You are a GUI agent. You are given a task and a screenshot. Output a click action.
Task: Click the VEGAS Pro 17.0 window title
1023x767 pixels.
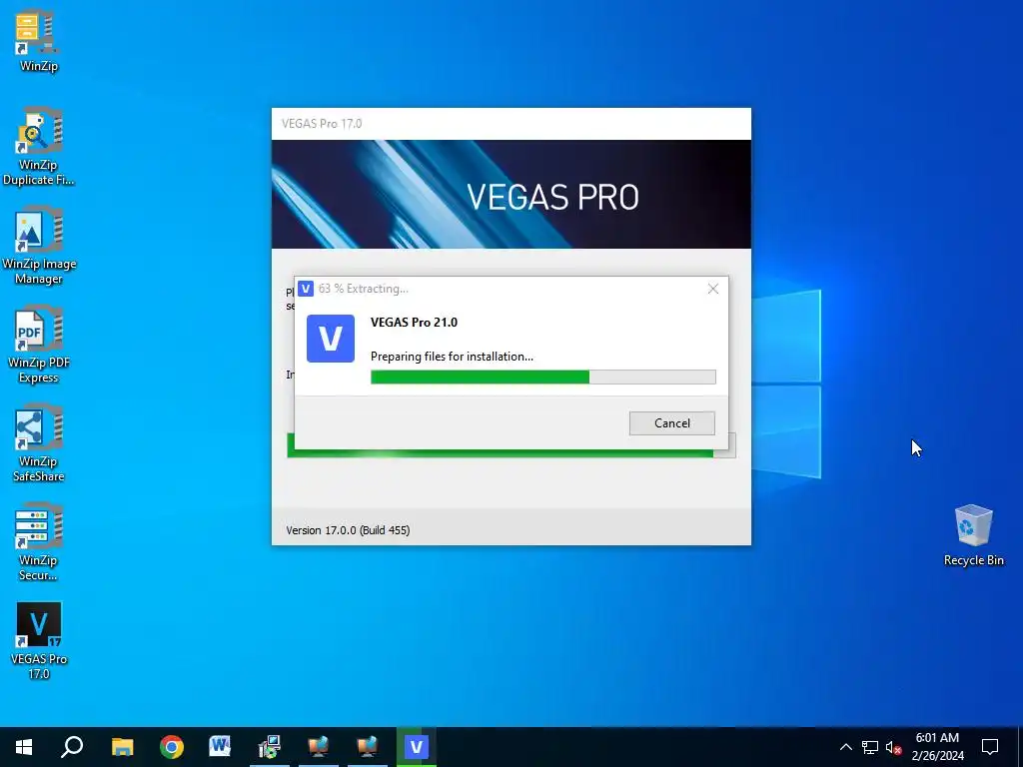click(322, 124)
